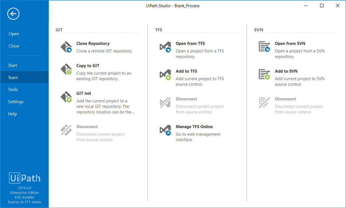This screenshot has width=346, height=208.
Task: Click the 'Add current project to SVN' description
Action: pyautogui.click(x=299, y=82)
